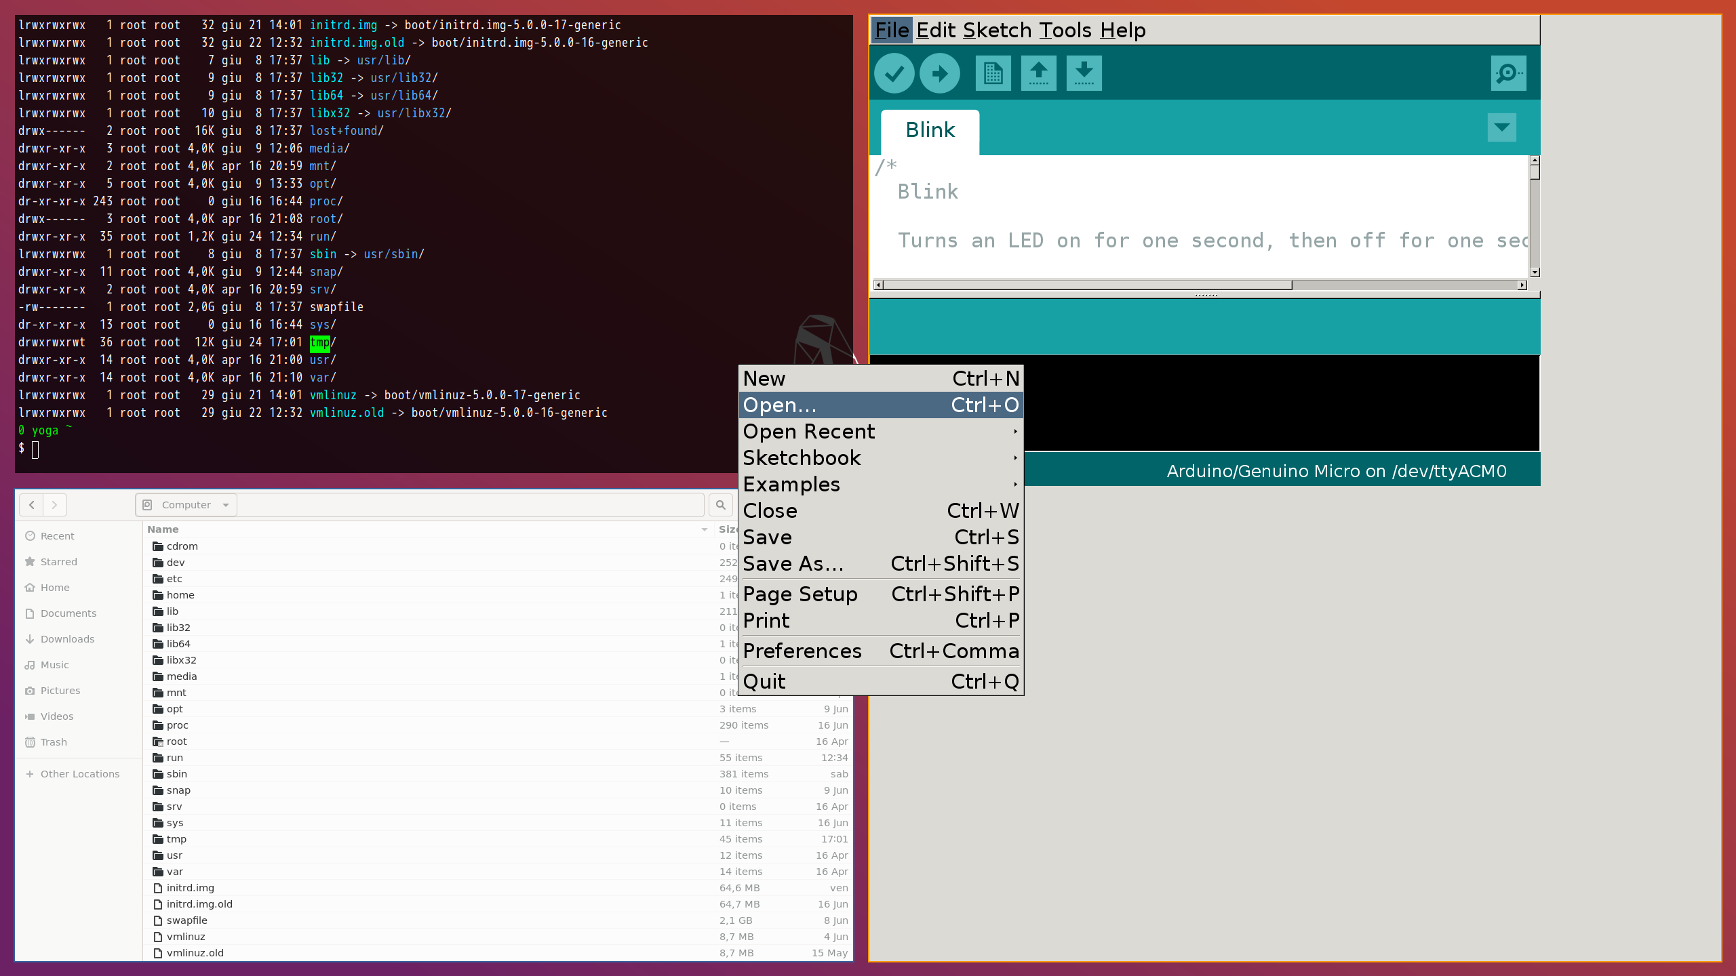This screenshot has width=1736, height=976.
Task: Expand the Open Recent submenu
Action: (x=809, y=431)
